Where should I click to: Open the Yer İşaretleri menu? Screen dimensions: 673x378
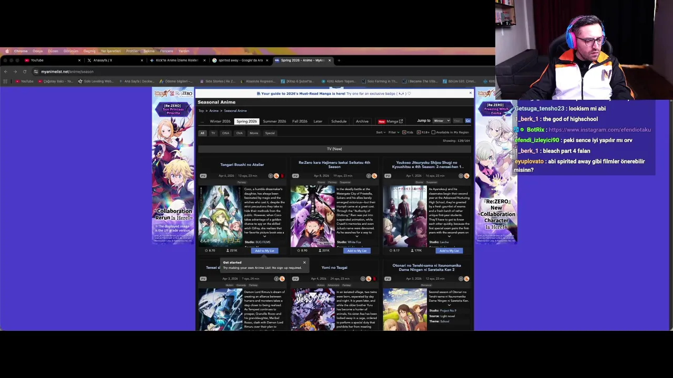click(110, 51)
